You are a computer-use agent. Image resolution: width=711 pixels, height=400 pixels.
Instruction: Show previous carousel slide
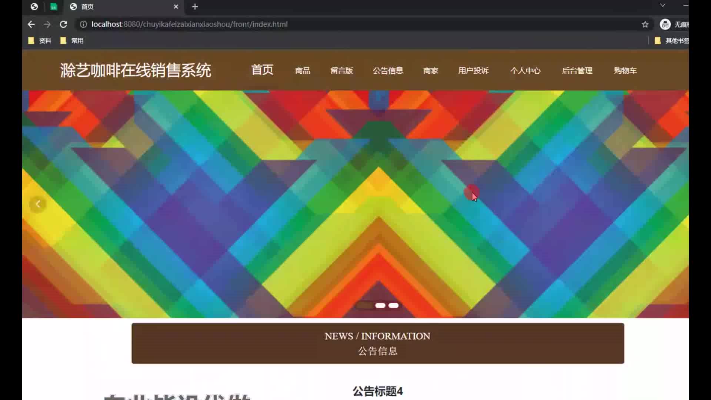coord(38,204)
